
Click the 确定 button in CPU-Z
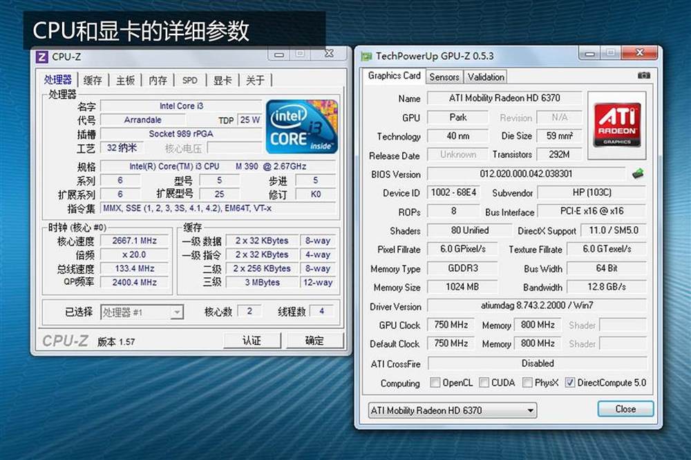314,341
